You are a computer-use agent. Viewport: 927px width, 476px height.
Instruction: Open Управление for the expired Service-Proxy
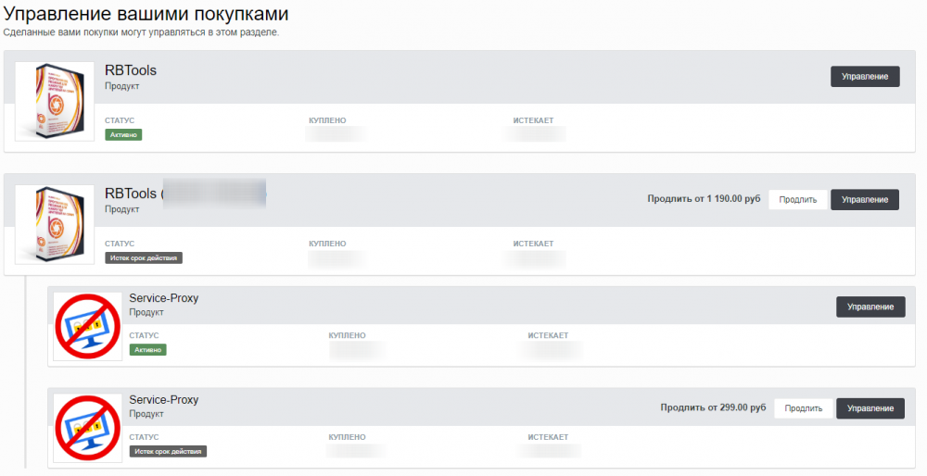tap(870, 407)
